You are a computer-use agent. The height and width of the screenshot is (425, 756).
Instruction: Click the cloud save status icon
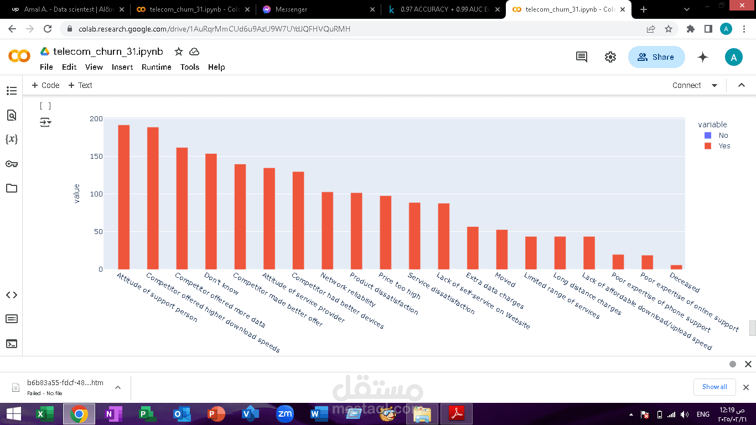click(x=194, y=51)
